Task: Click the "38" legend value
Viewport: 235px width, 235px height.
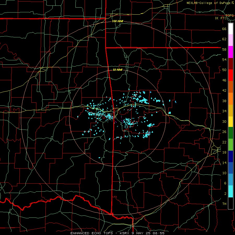Action: pos(224,101)
